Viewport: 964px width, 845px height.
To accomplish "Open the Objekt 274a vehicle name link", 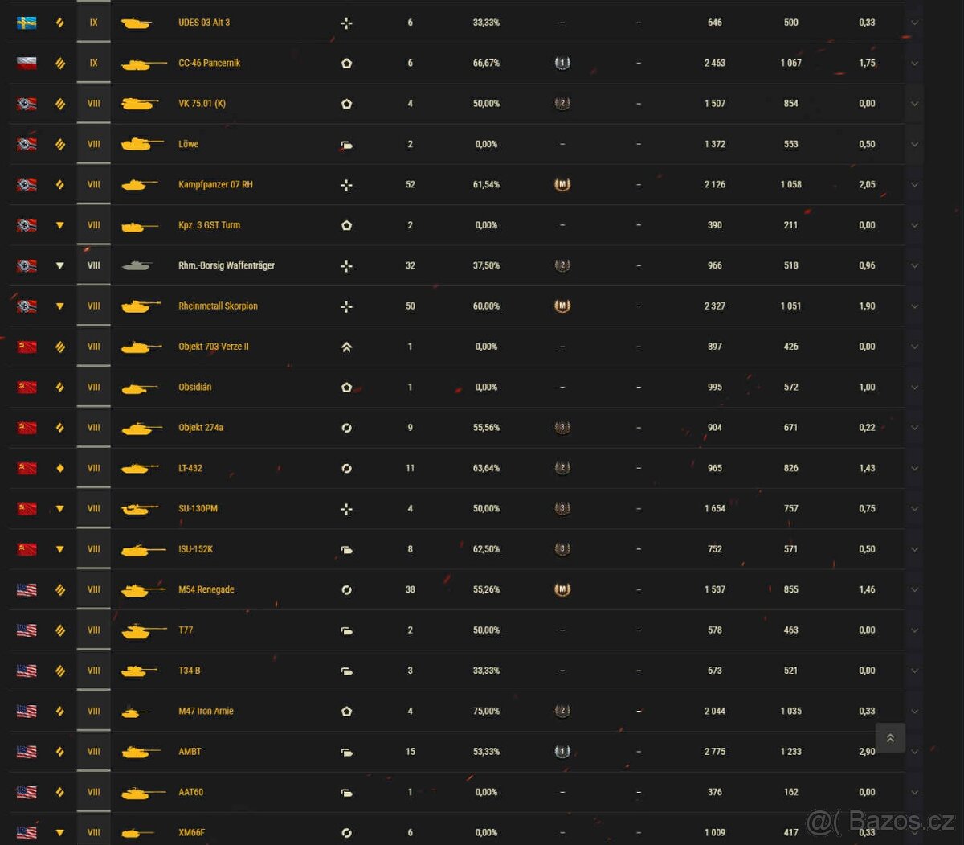I will point(201,427).
